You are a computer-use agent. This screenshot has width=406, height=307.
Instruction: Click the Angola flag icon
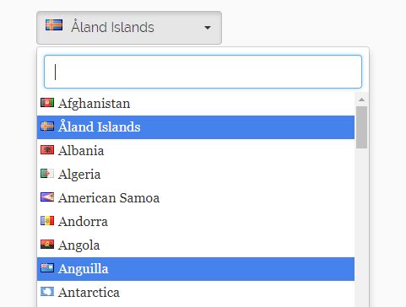47,245
